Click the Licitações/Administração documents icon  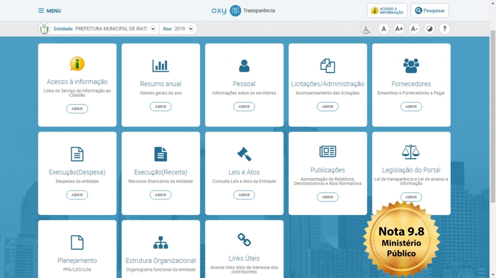327,66
